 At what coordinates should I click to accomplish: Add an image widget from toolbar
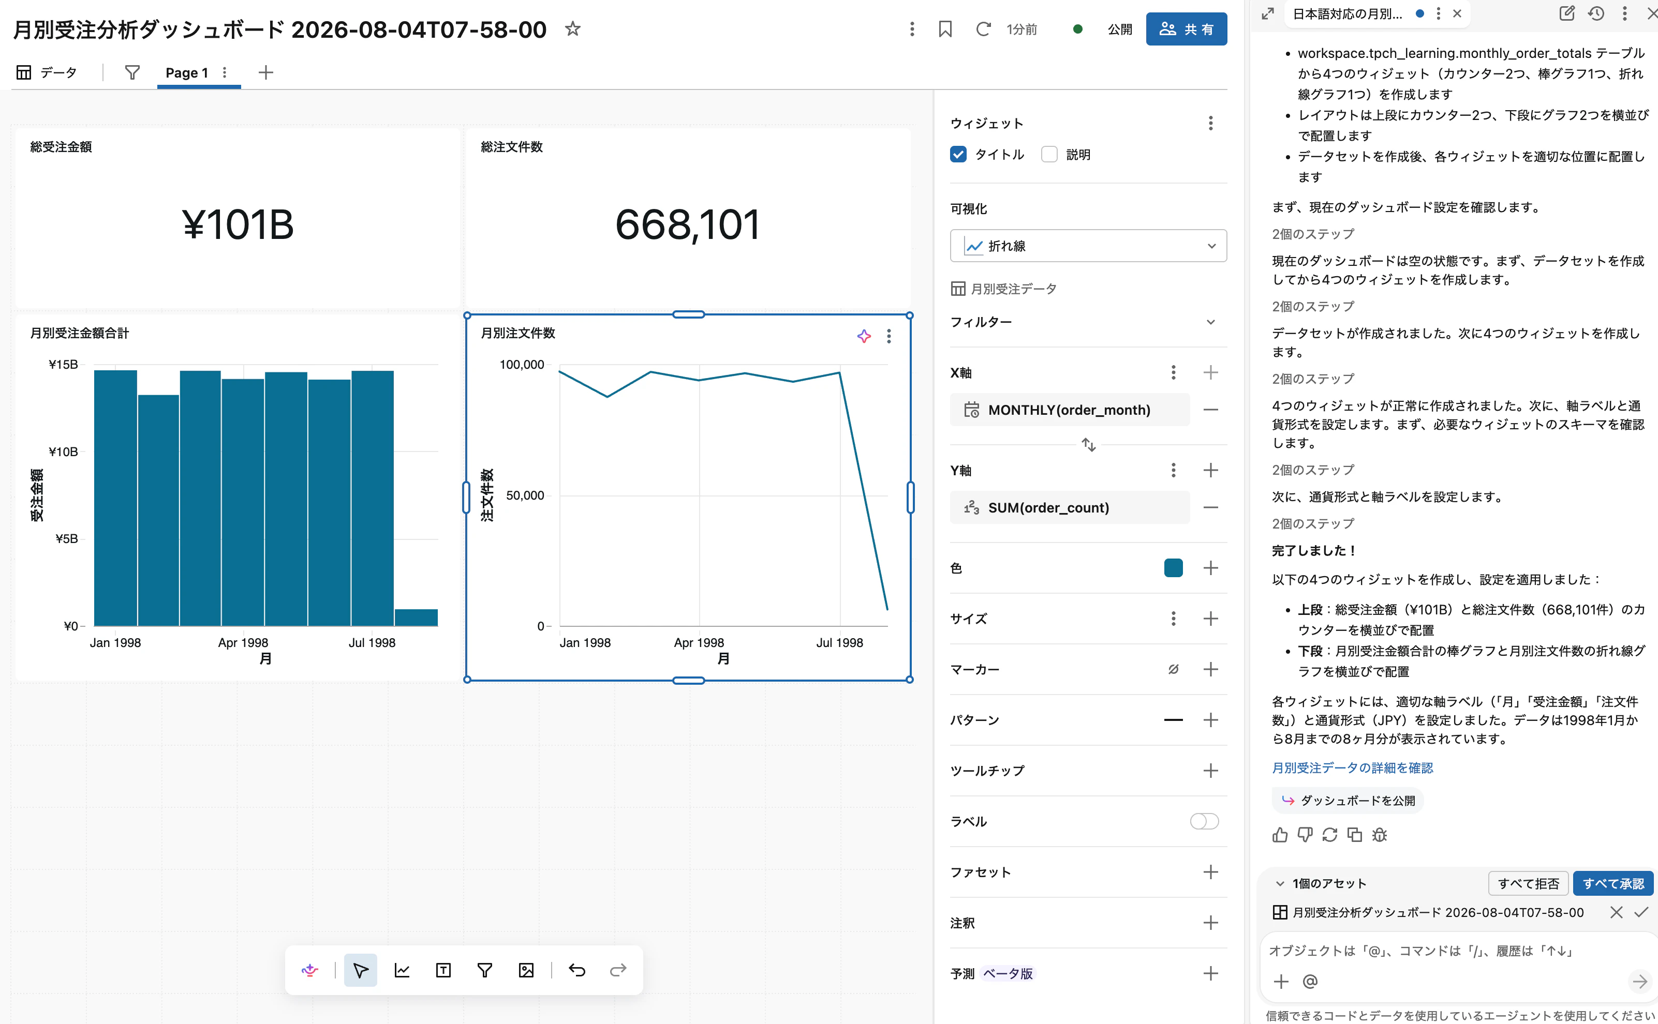(526, 970)
